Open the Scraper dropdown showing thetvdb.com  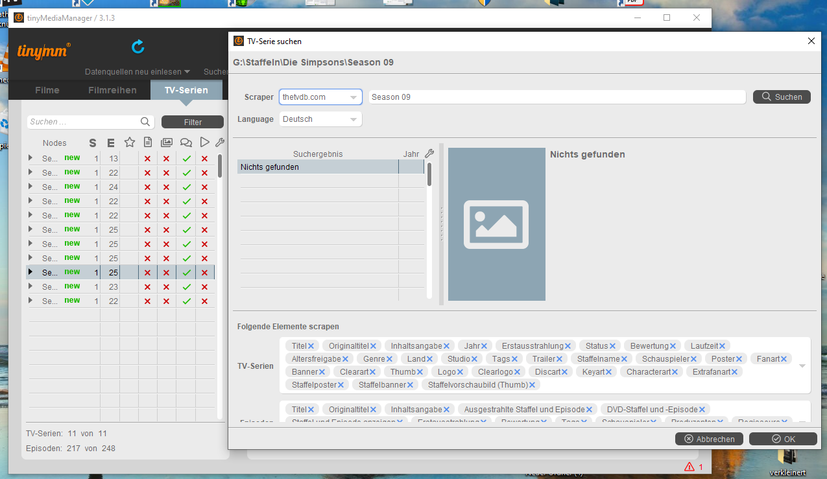pos(320,97)
